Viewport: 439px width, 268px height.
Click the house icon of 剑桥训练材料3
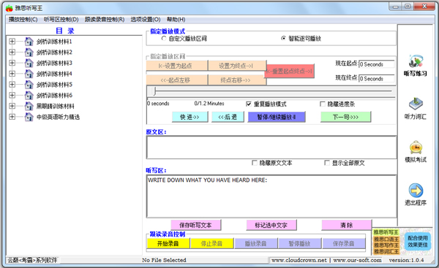29,63
